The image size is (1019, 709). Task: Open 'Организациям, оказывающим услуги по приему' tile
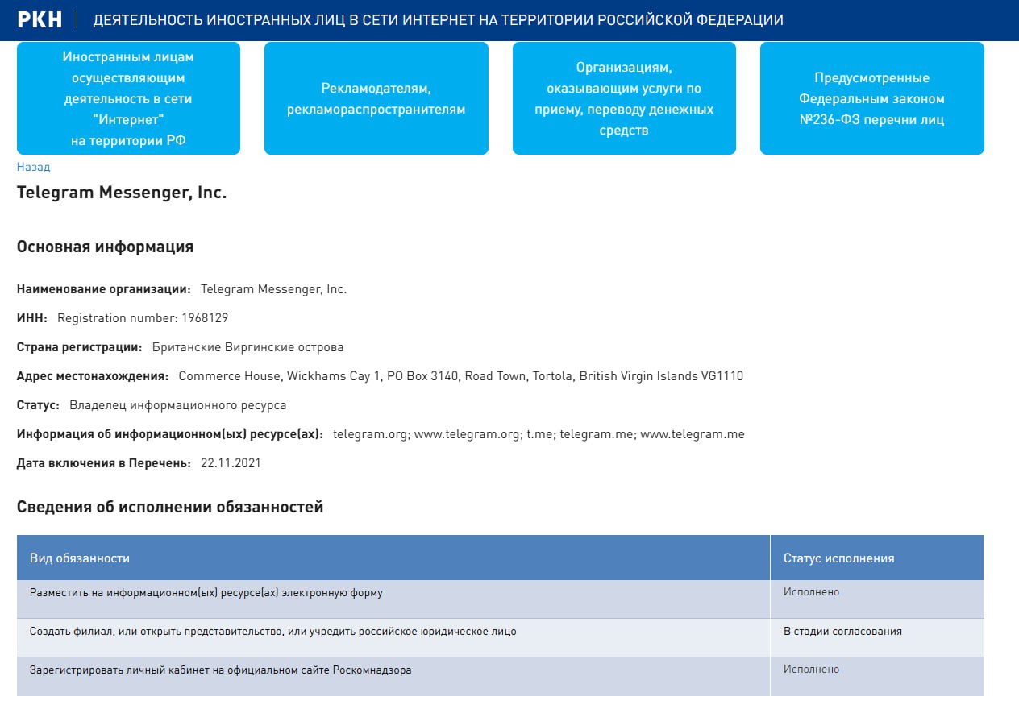(624, 98)
